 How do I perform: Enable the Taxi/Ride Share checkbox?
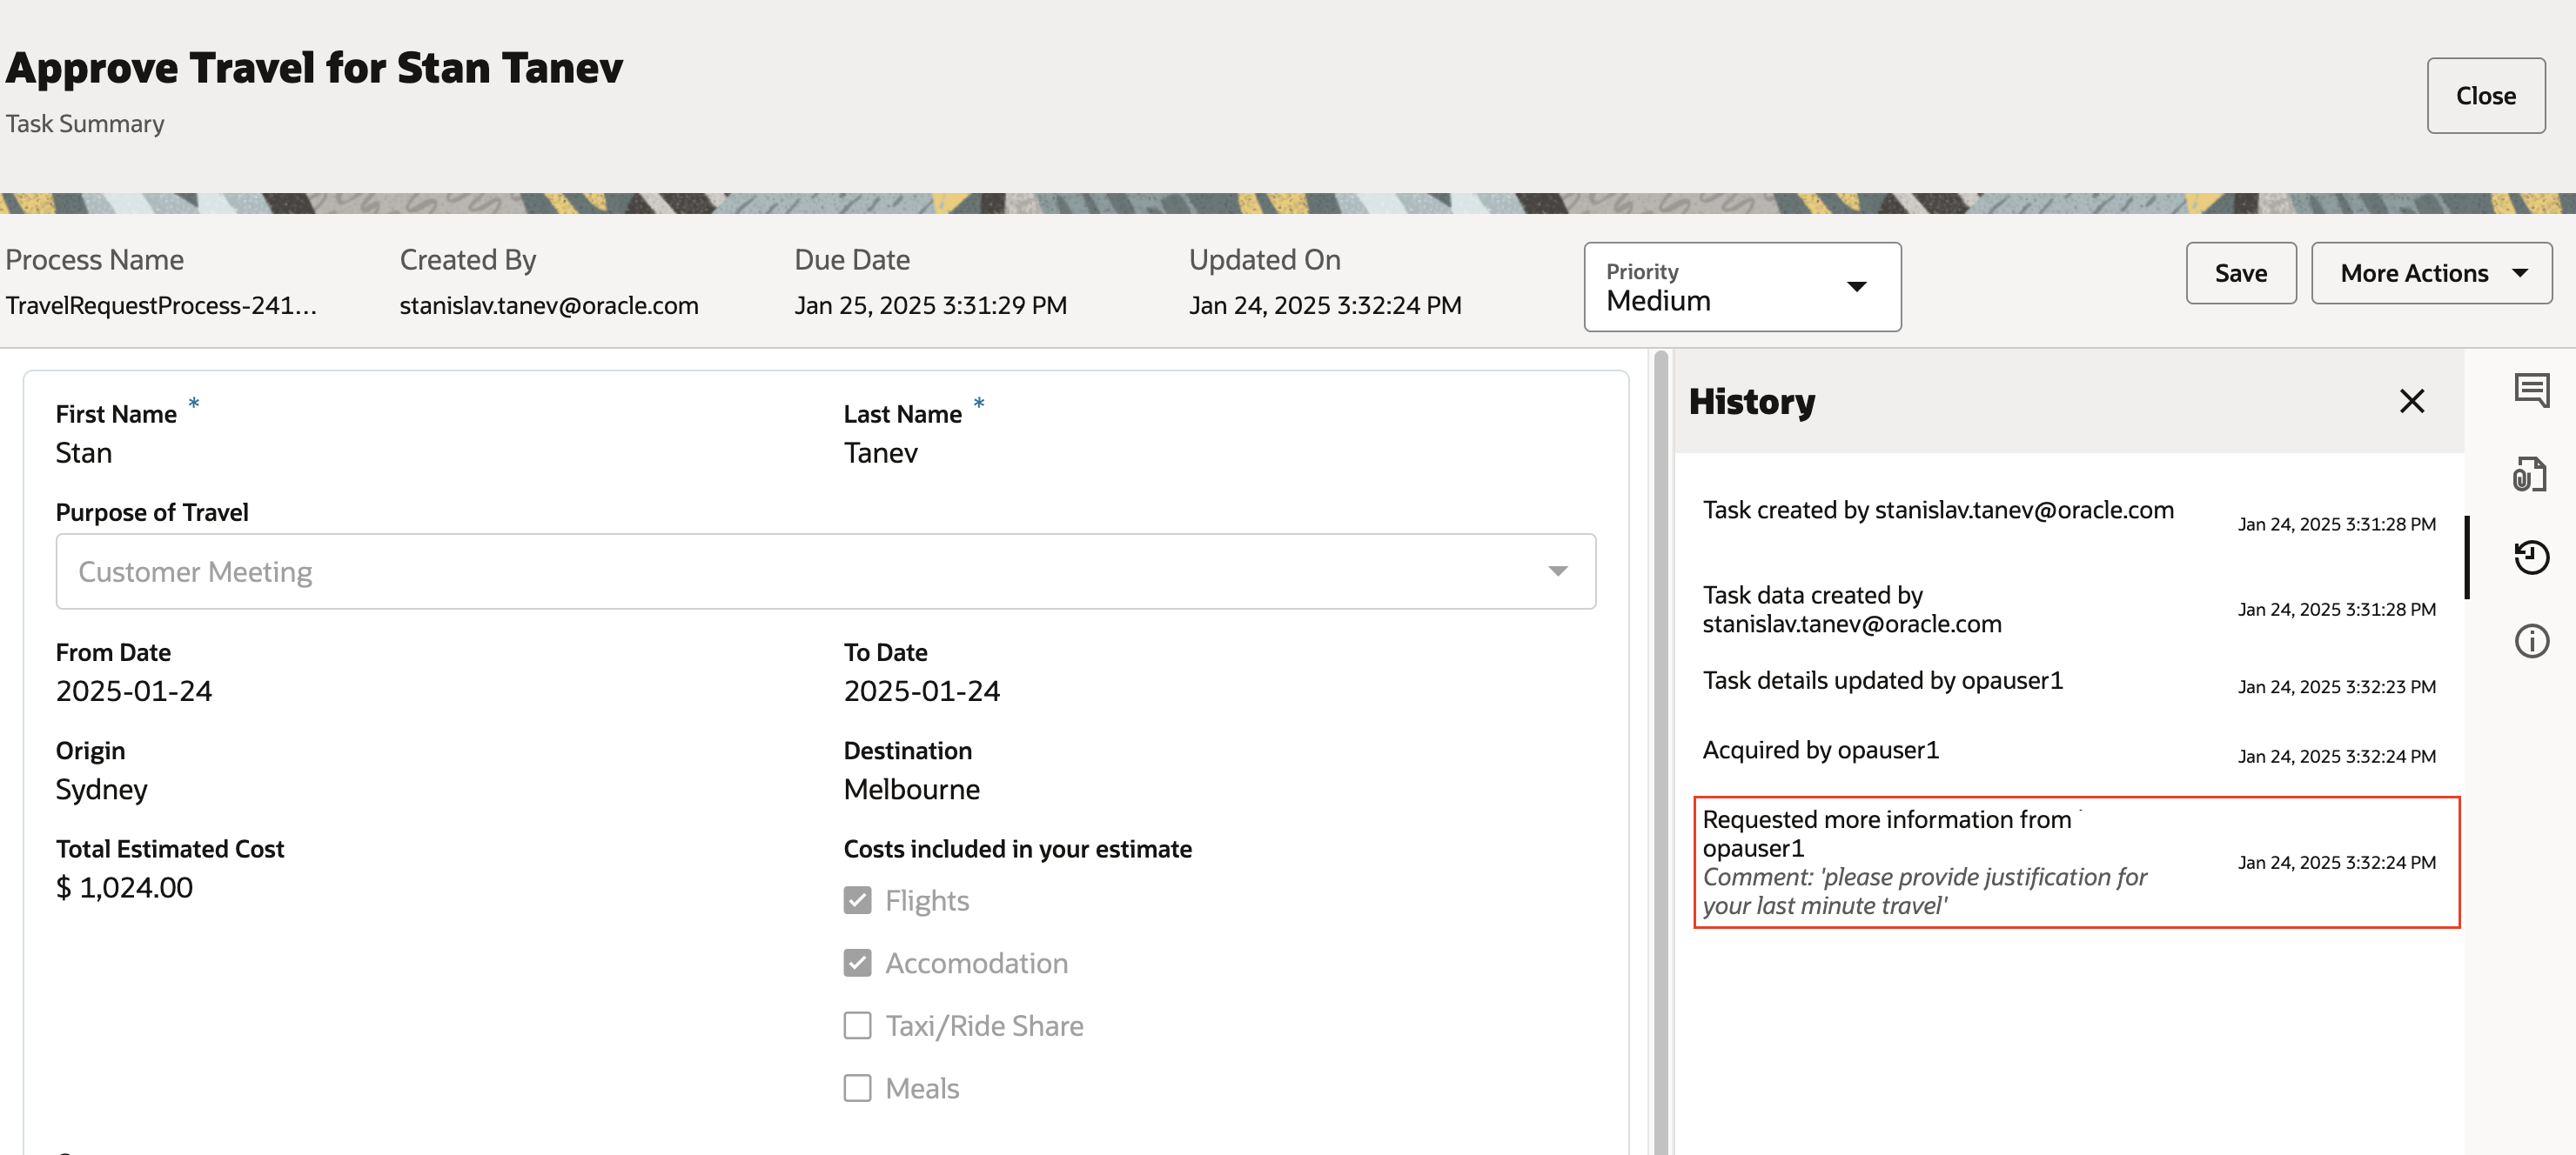857,1025
